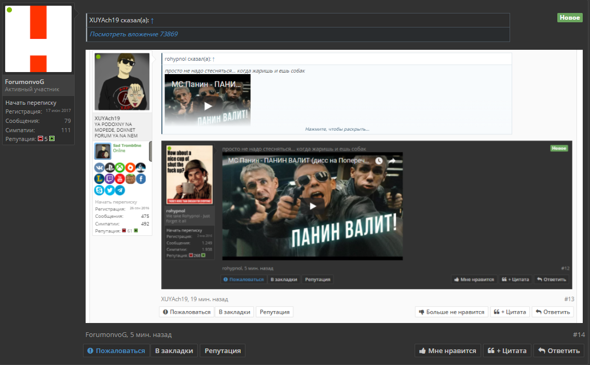
Task: Open rohypnol username under avatar
Action: [x=176, y=211]
